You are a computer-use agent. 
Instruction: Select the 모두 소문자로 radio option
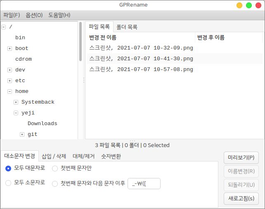click(x=8, y=183)
